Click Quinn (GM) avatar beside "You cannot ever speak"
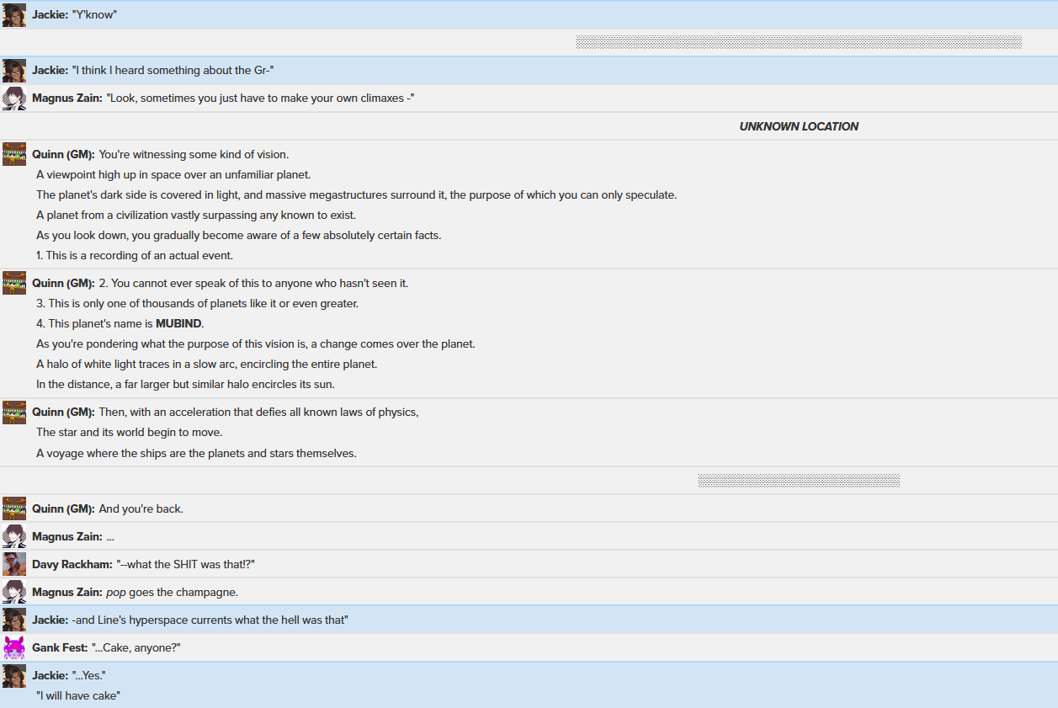 click(x=14, y=283)
